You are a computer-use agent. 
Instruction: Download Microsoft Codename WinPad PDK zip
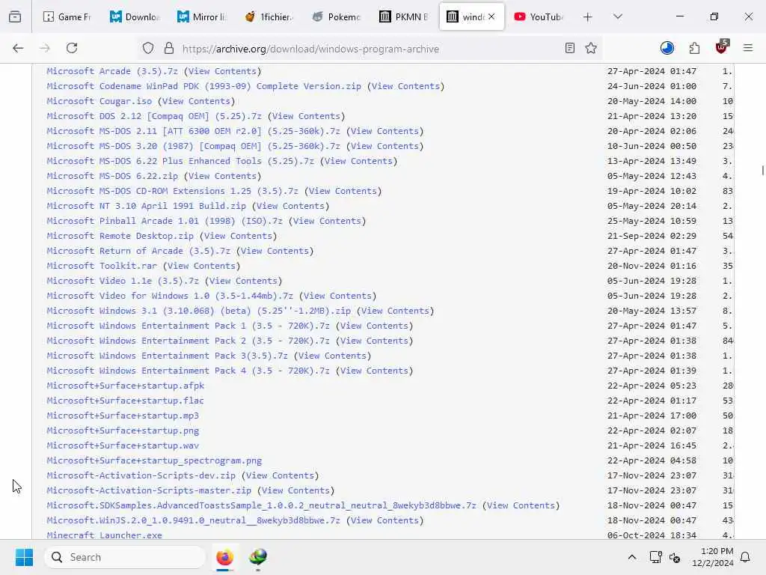pos(203,86)
